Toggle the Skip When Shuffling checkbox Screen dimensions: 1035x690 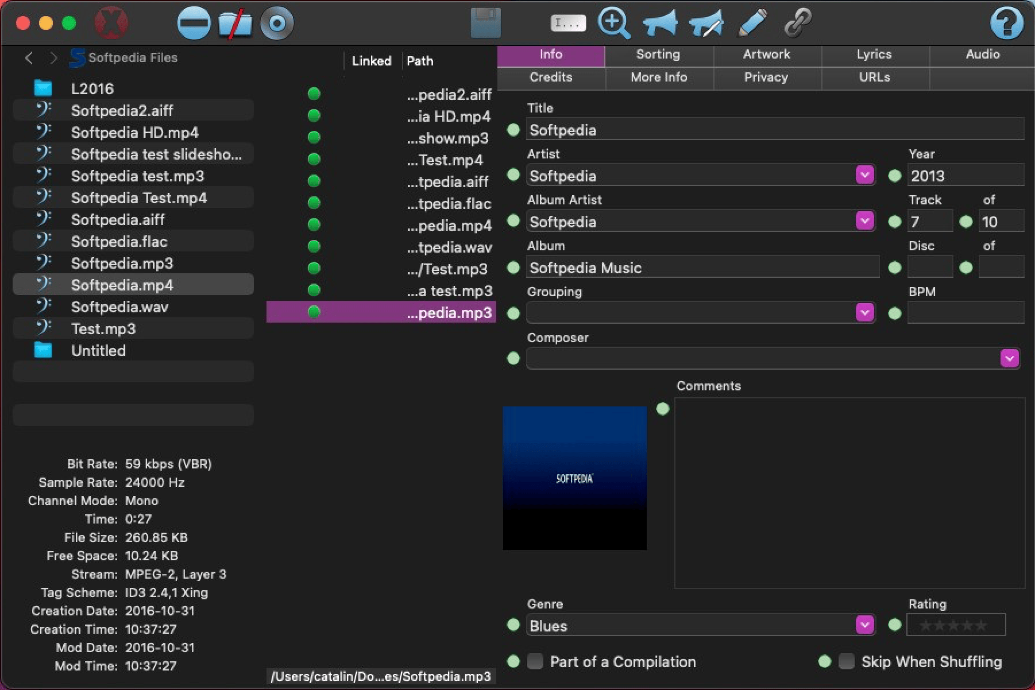tap(846, 661)
